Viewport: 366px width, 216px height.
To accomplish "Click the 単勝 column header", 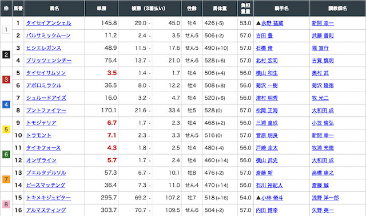I will pos(102,9).
